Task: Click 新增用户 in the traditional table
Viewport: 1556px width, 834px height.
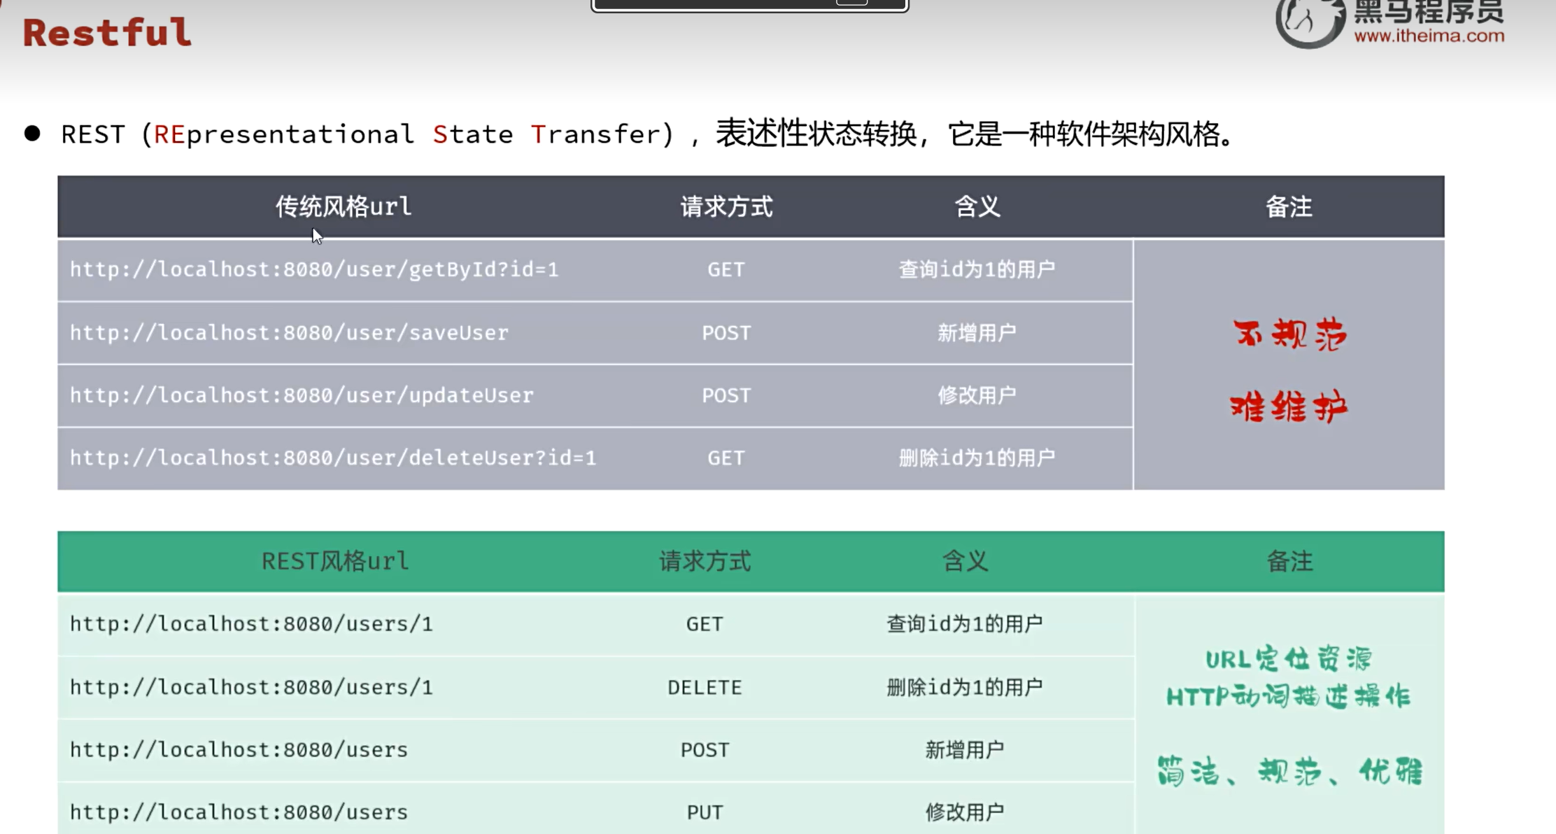Action: 977,332
